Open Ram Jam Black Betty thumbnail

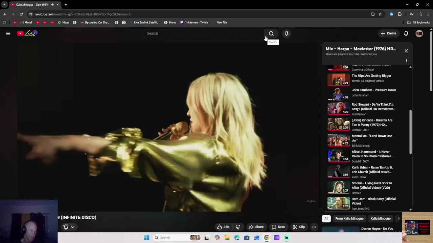click(339, 202)
